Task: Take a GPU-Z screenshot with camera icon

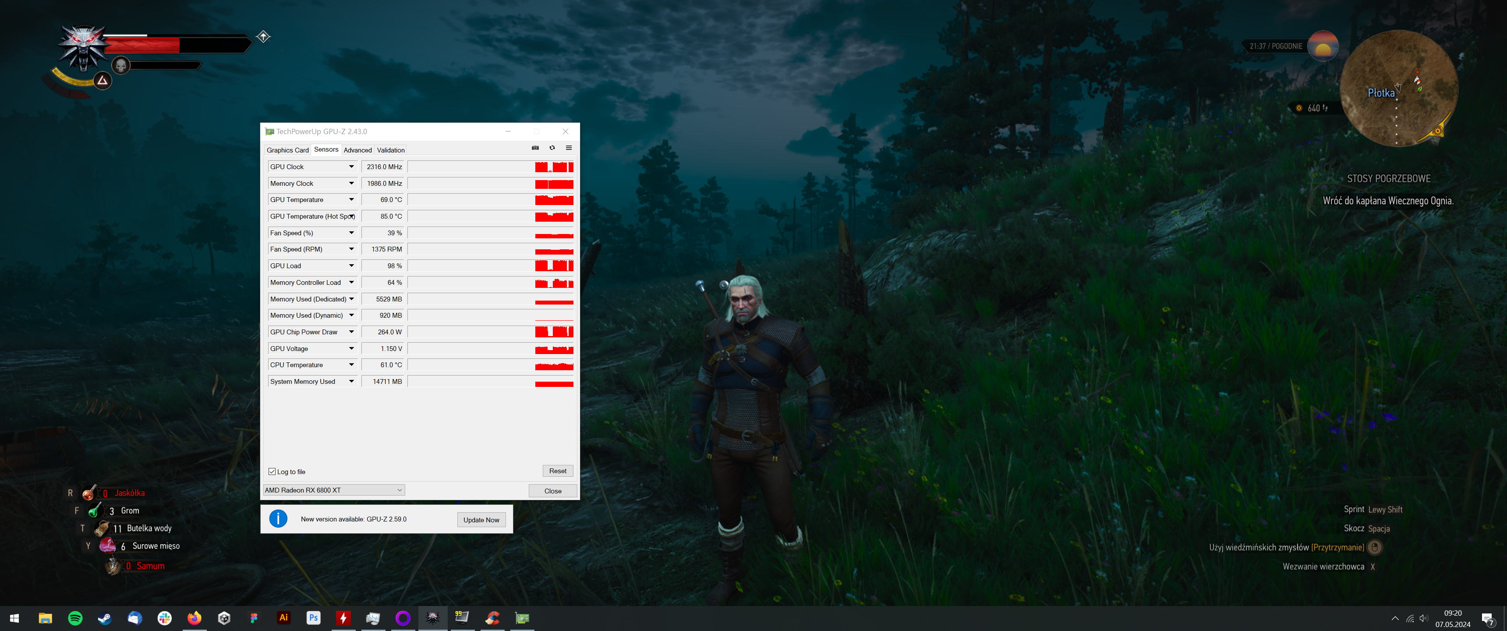Action: click(x=535, y=148)
